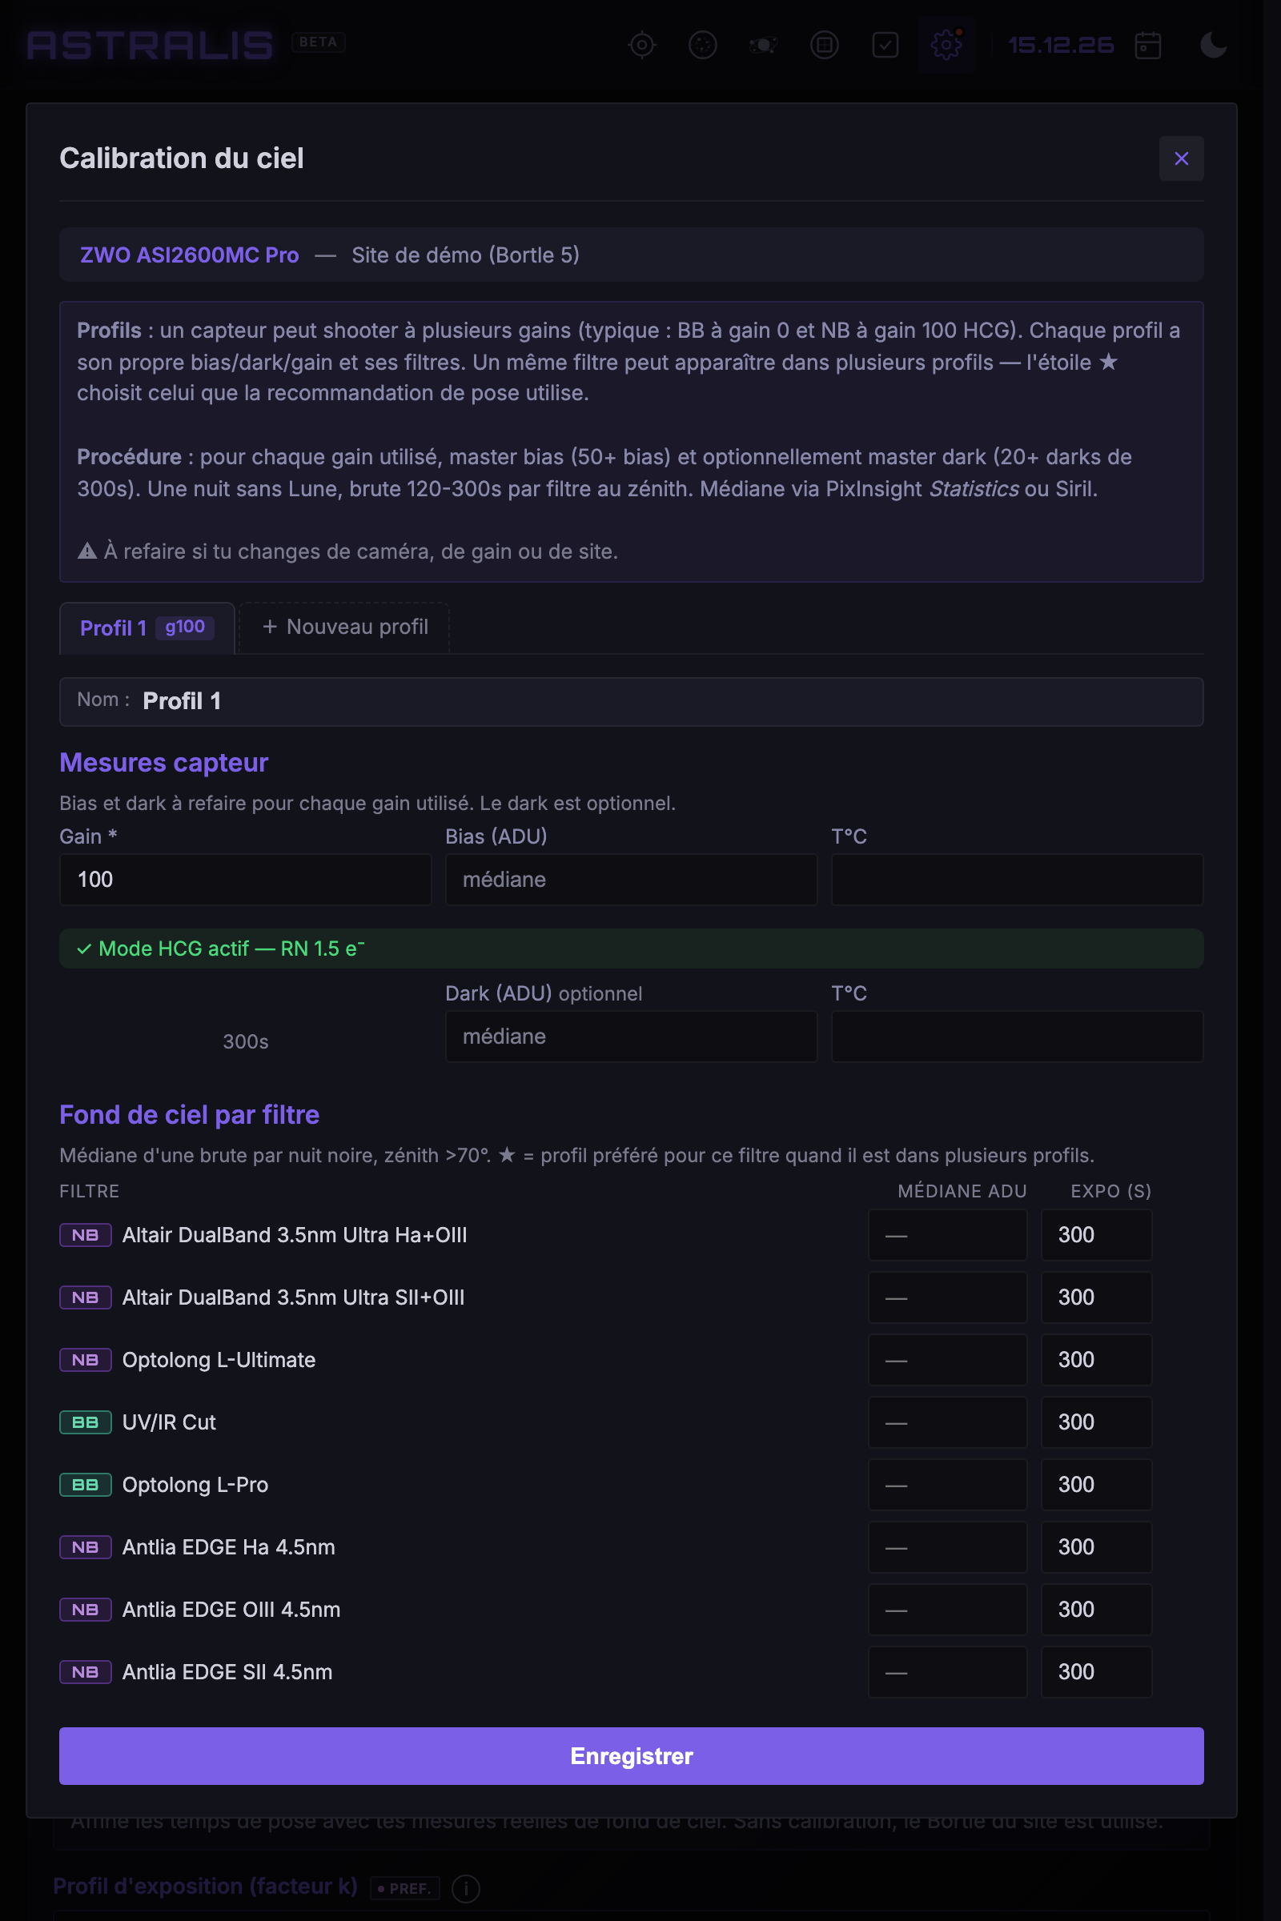Viewport: 1281px width, 1921px height.
Task: Click median ADU field for Optolong L-Ultimate
Action: click(x=947, y=1360)
